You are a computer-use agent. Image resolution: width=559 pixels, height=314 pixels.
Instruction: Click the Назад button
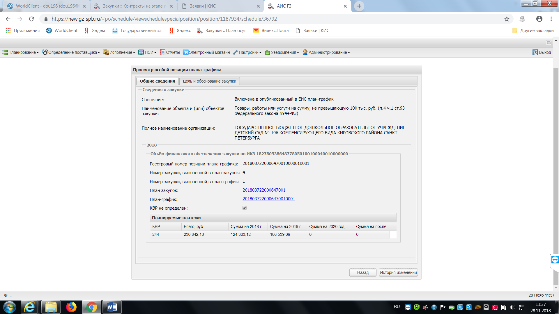click(x=363, y=272)
